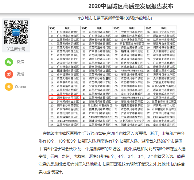Screen dimensions: 194x180
Task: Click table cell 湖南长沙市岳麓区
Action: (100, 79)
